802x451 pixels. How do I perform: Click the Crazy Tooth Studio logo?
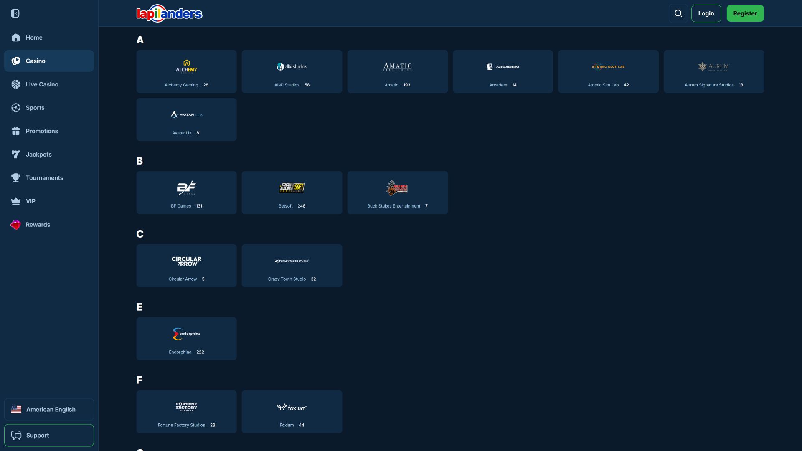[x=292, y=261]
